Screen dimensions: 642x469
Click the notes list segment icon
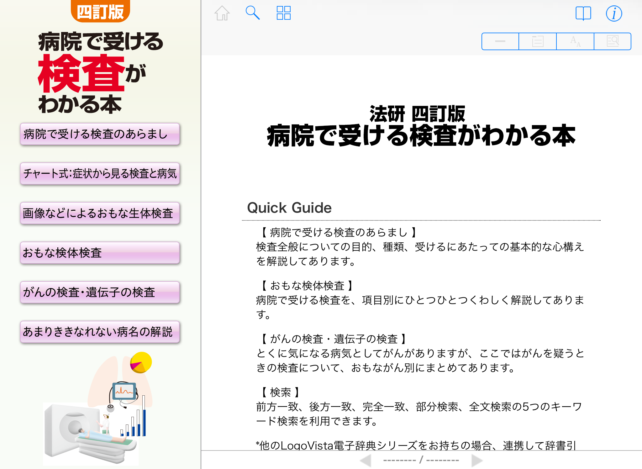pyautogui.click(x=538, y=41)
